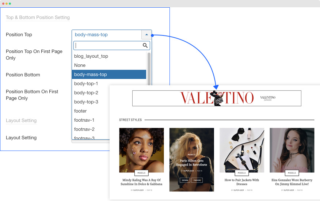This screenshot has width=320, height=201.
Task: Click the Position Top label
Action: [19, 34]
